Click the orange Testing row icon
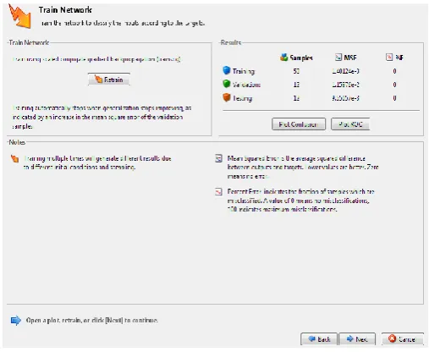This screenshot has height=352, width=429. [226, 97]
